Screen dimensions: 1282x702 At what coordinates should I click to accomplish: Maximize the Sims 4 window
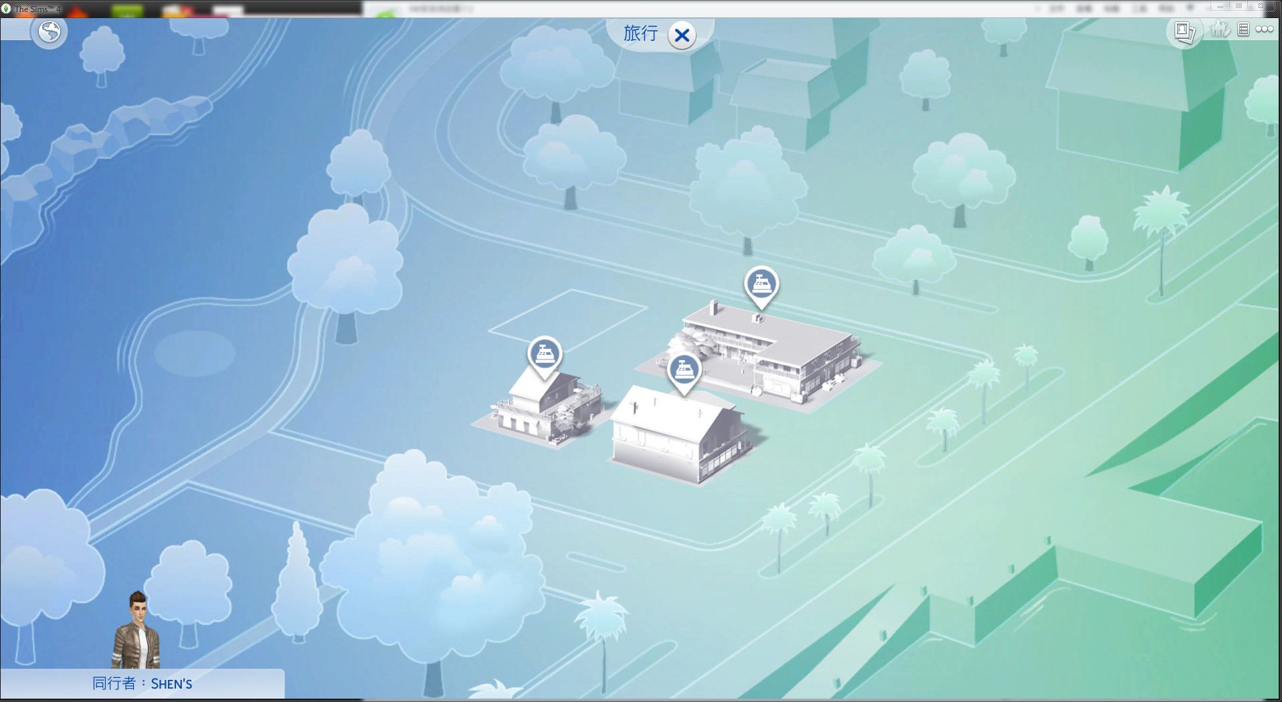[x=1239, y=6]
